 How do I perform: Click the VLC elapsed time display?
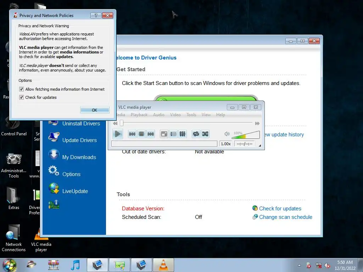click(245, 144)
